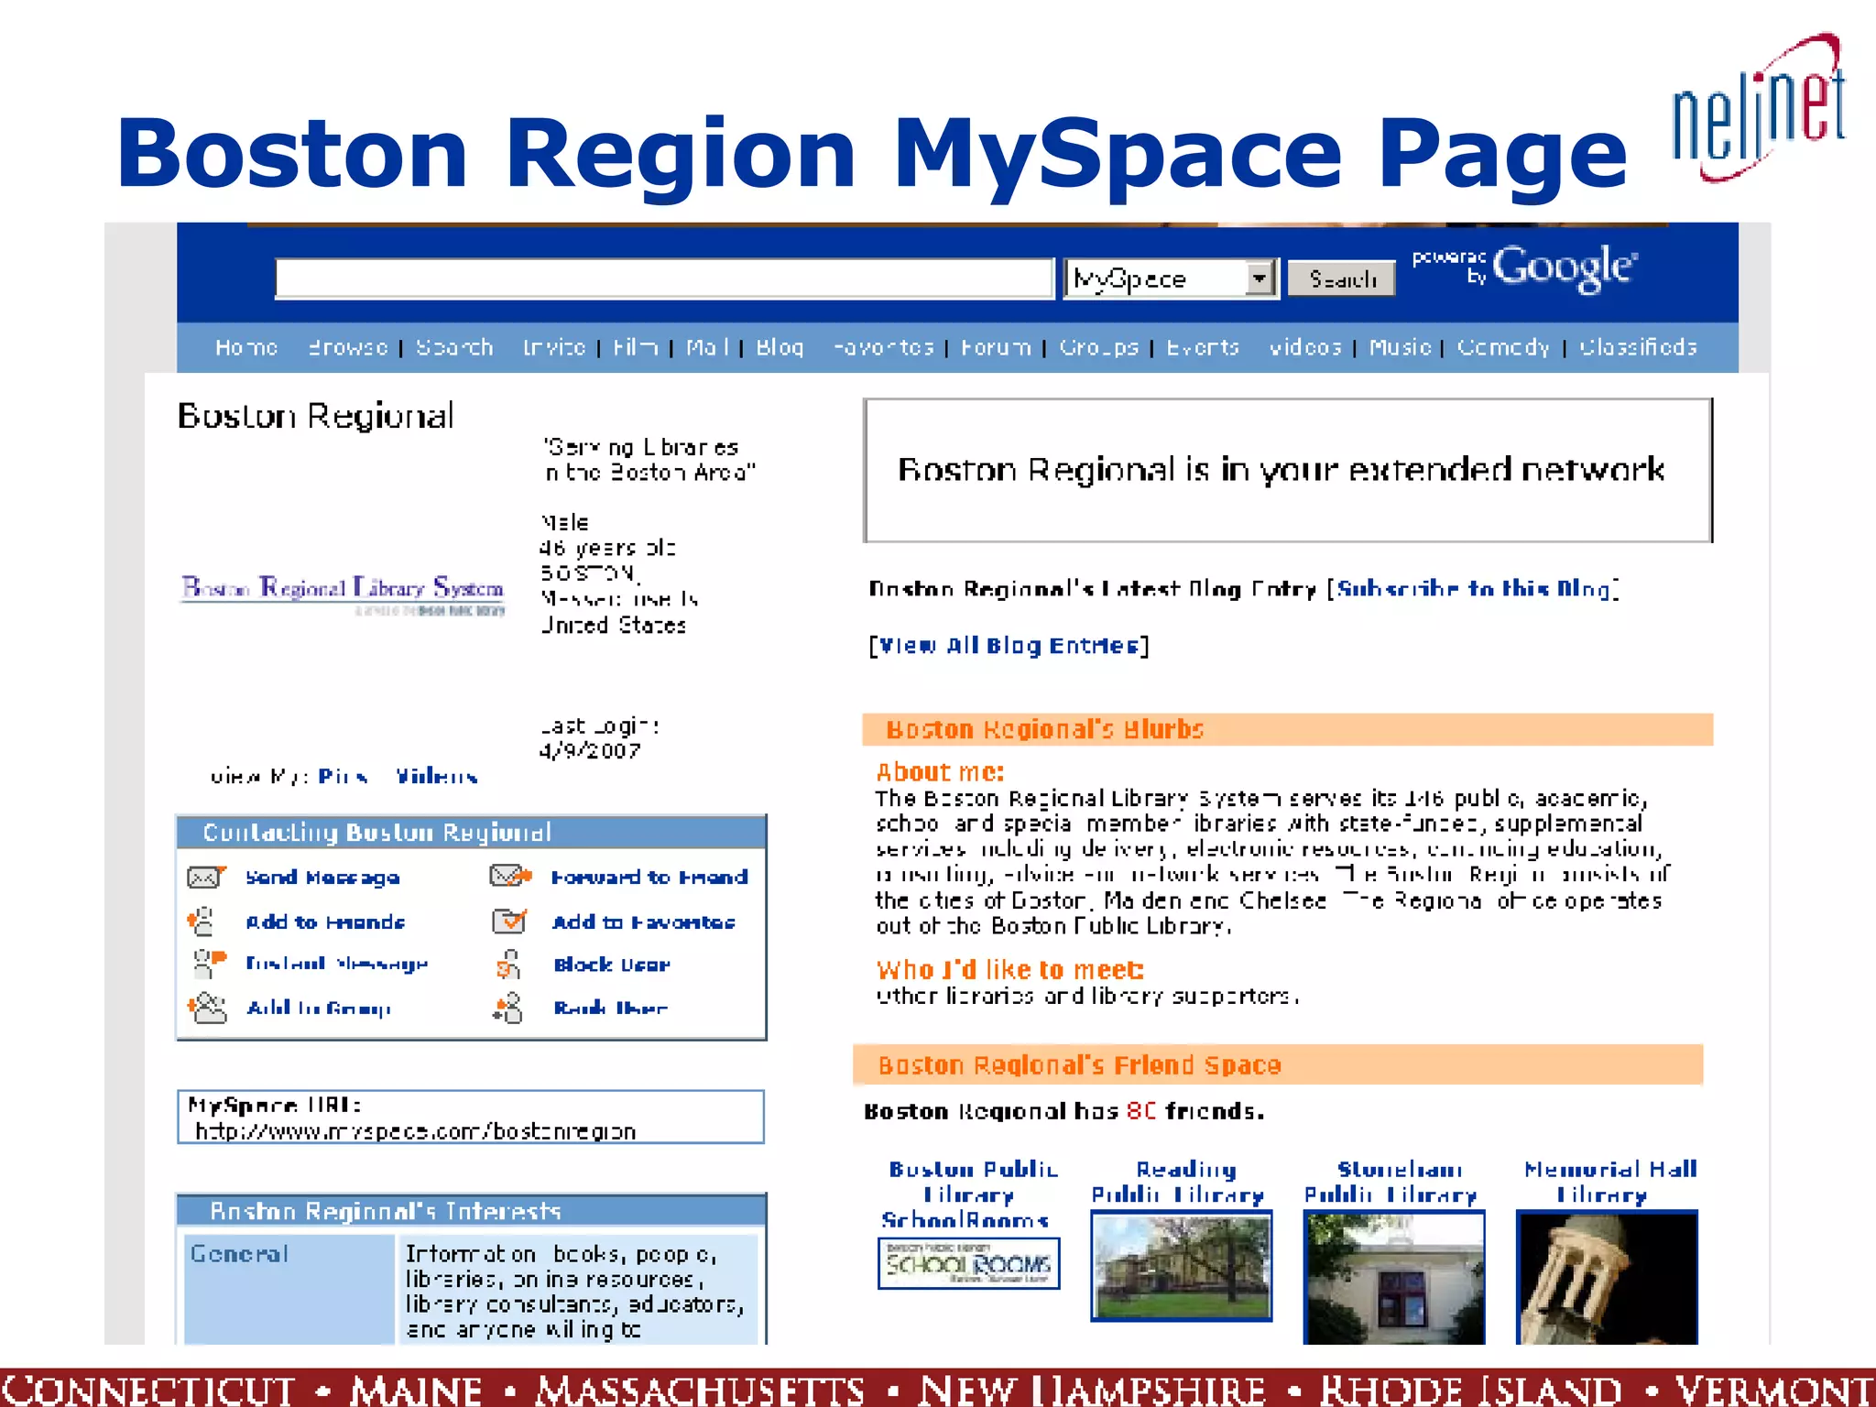The width and height of the screenshot is (1876, 1407).
Task: Click the Forward to Friend link
Action: pyautogui.click(x=649, y=878)
